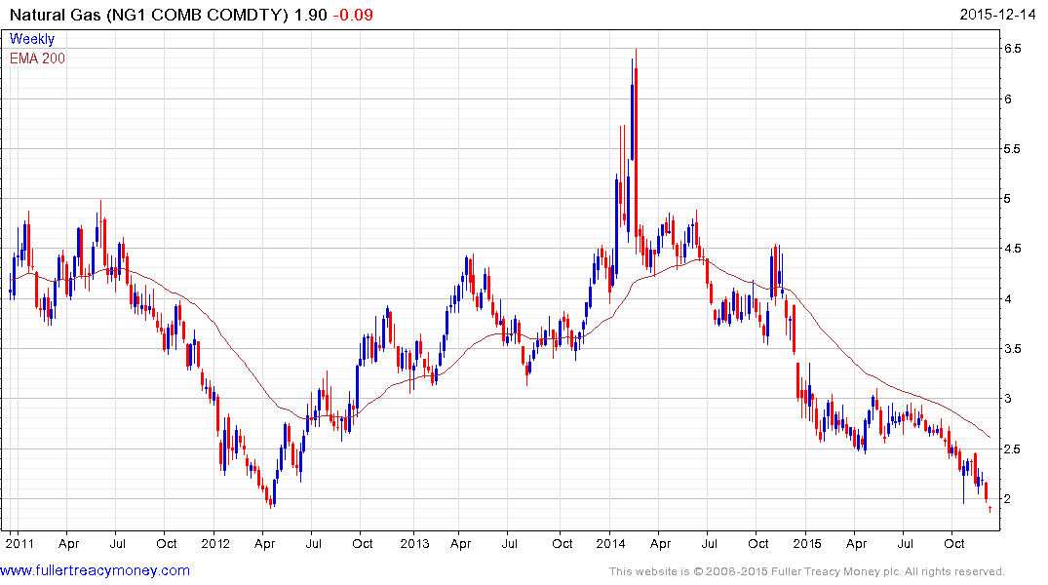Viewport: 1048px width, 585px height.
Task: Click the Weekly timeframe label
Action: click(x=32, y=40)
